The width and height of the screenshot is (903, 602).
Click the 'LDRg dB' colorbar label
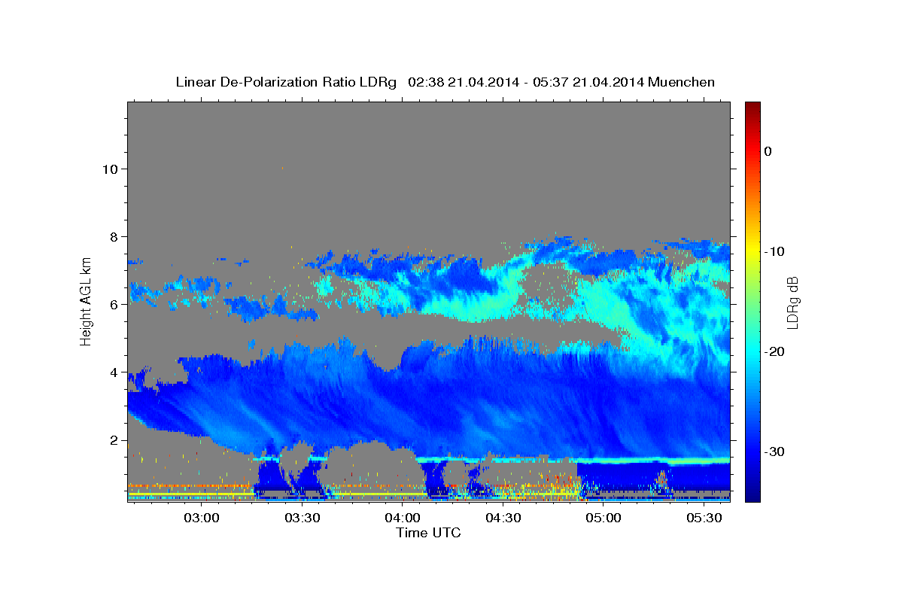[792, 303]
